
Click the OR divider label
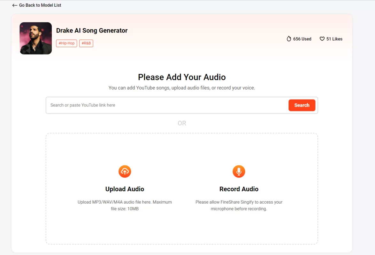tap(182, 123)
